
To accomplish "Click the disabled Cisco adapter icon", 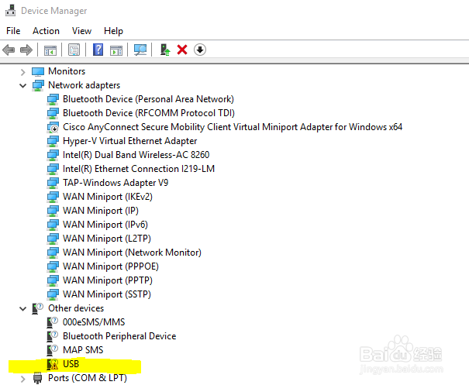I will [53, 127].
